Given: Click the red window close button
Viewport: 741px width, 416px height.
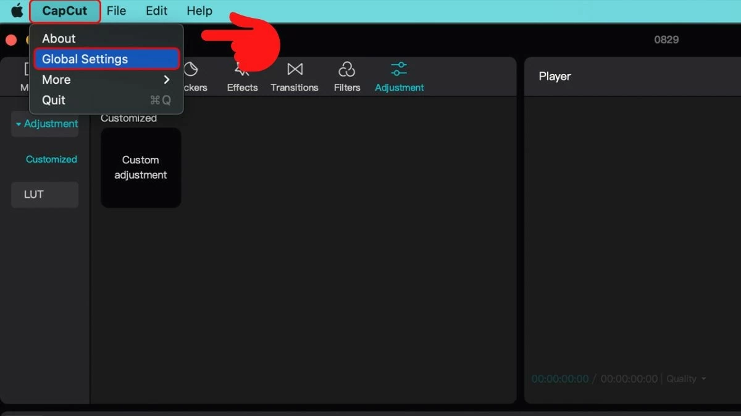Looking at the screenshot, I should 11,40.
